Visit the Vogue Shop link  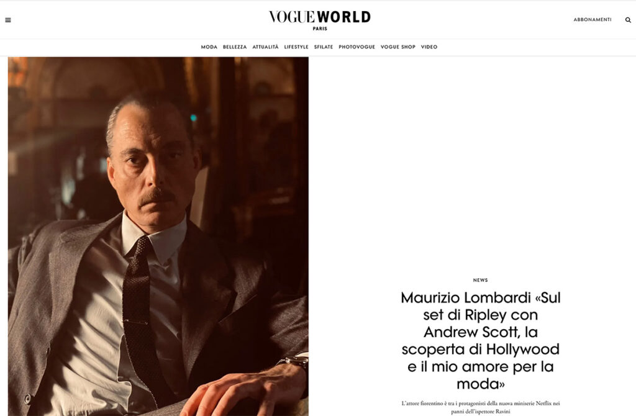[x=397, y=47]
